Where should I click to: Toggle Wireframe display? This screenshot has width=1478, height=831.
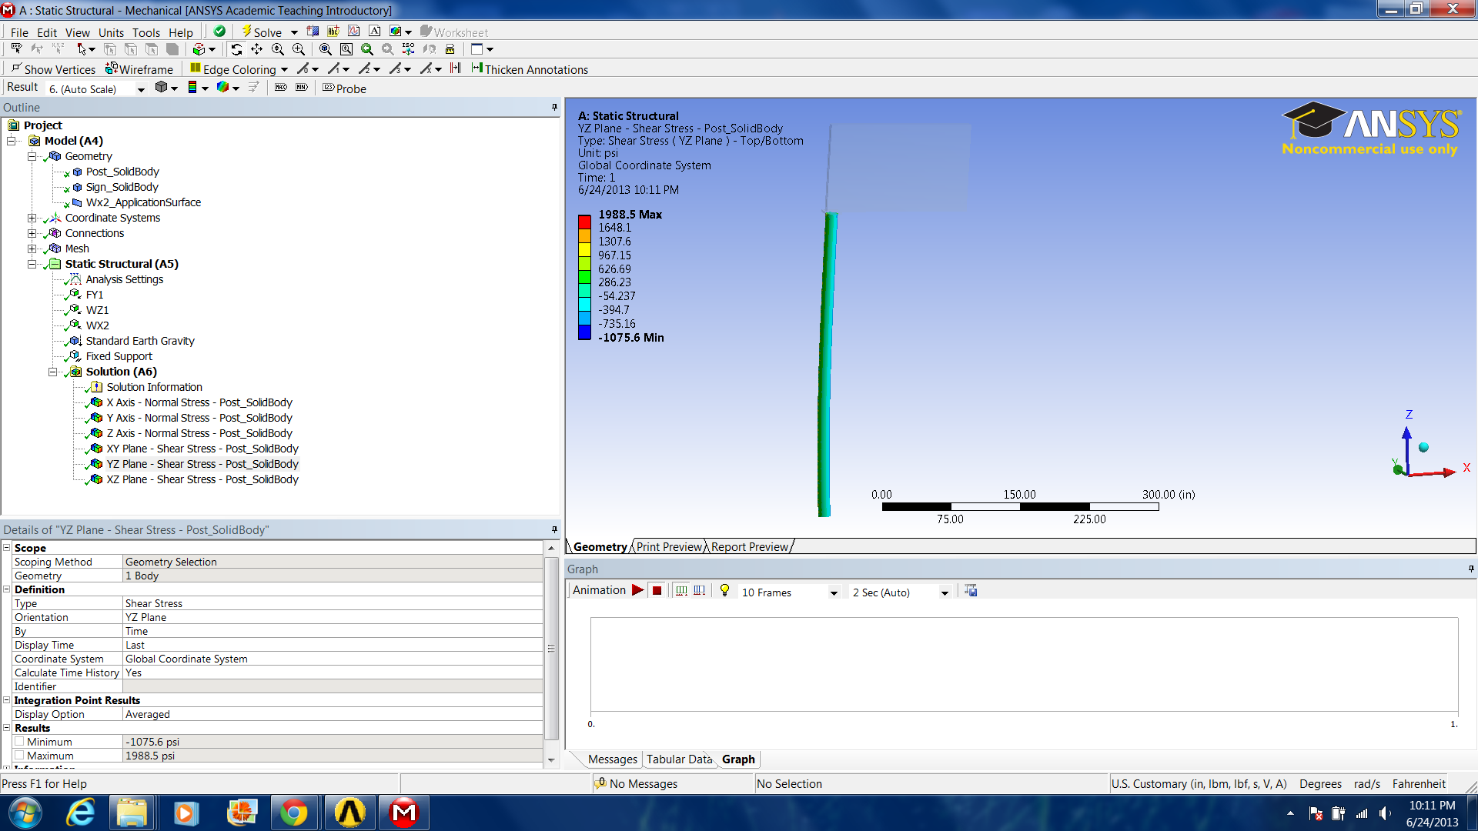[139, 69]
